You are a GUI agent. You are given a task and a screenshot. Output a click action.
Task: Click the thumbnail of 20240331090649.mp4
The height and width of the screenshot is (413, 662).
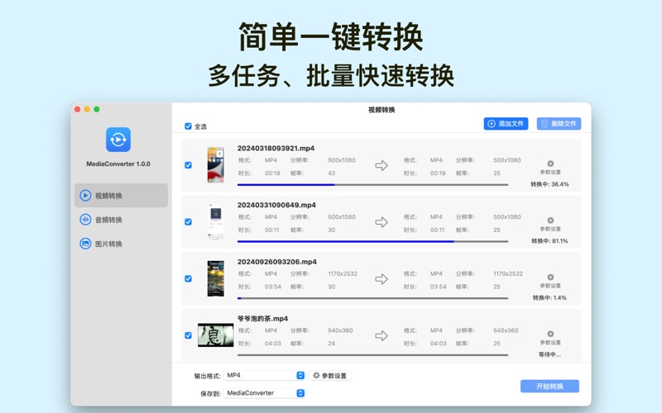[216, 221]
